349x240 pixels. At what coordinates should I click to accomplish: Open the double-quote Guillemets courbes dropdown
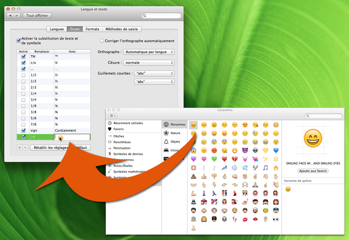[x=154, y=73]
